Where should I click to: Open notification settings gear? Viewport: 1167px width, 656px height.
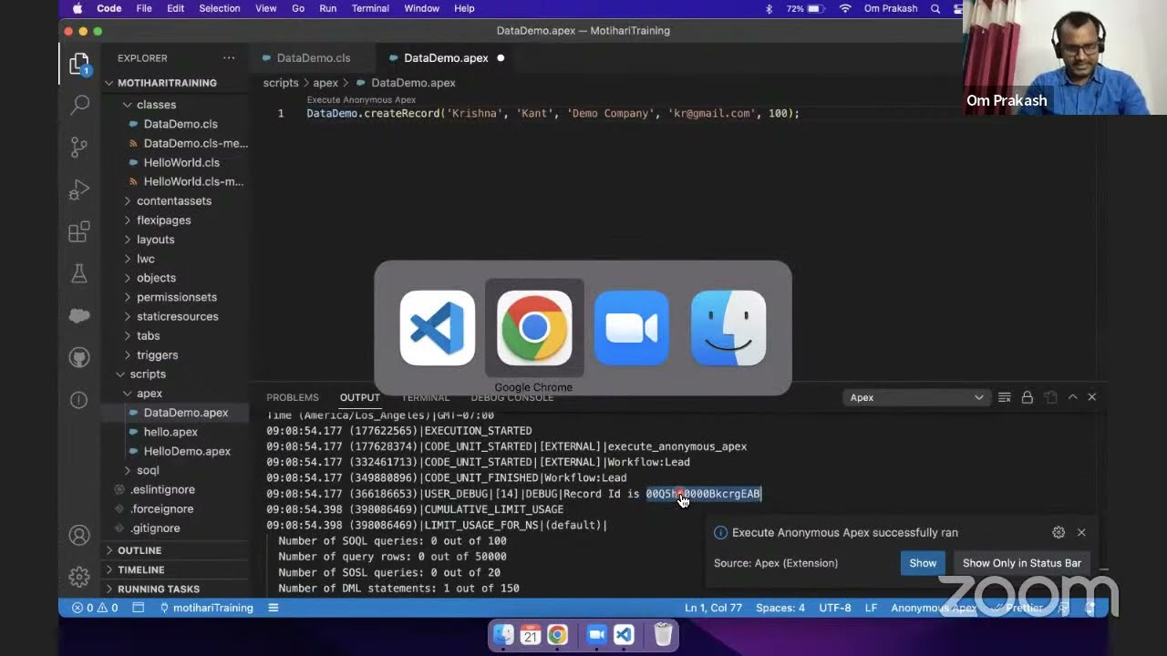point(1059,533)
